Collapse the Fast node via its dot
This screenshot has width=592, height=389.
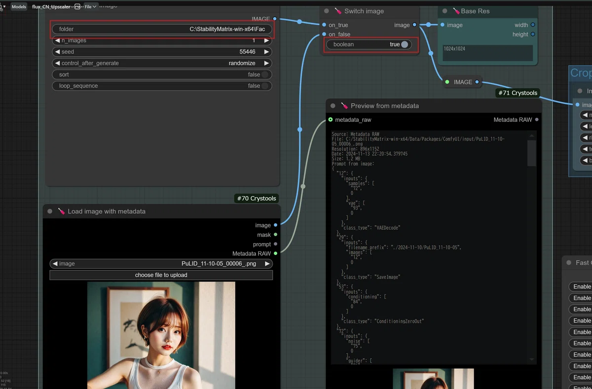tap(569, 263)
